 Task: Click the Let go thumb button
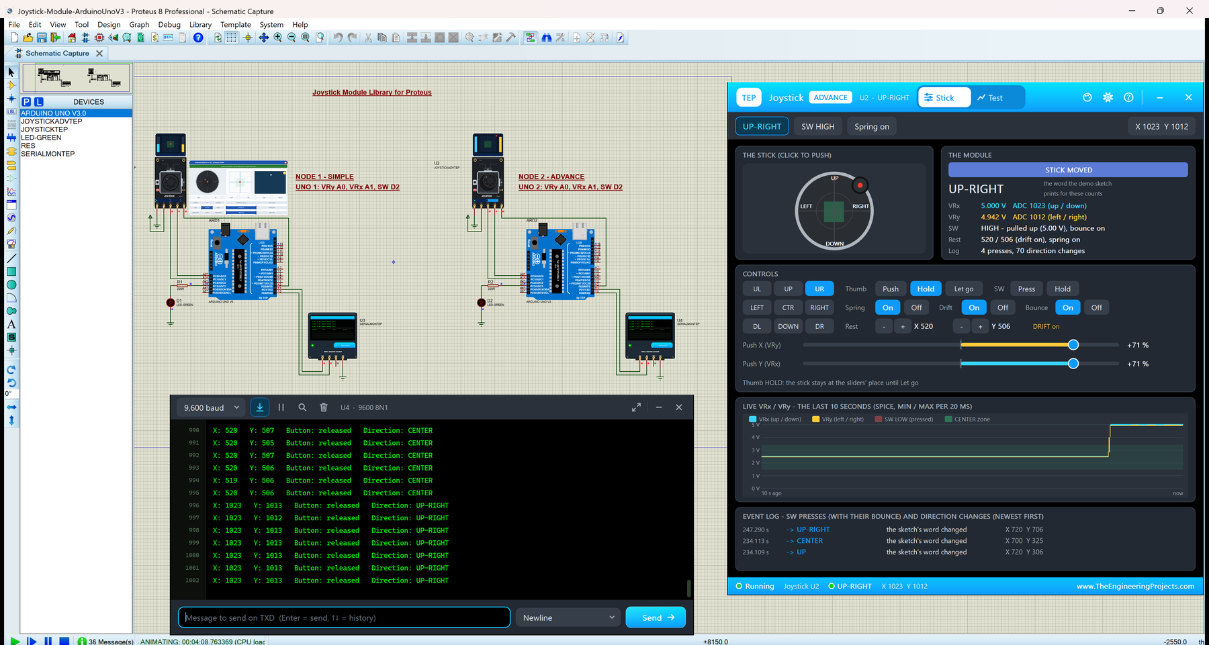click(963, 289)
